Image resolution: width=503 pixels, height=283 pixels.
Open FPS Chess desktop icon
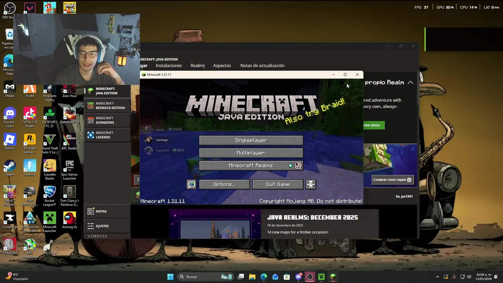tap(50, 247)
